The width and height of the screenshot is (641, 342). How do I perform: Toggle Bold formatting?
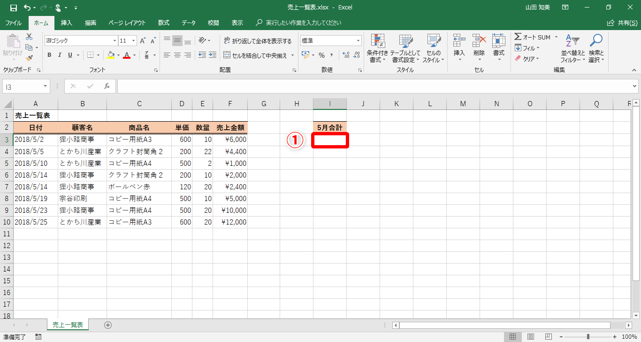pyautogui.click(x=49, y=55)
